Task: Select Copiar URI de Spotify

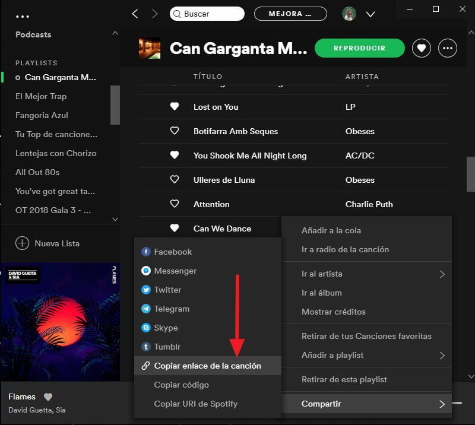Action: (x=207, y=404)
